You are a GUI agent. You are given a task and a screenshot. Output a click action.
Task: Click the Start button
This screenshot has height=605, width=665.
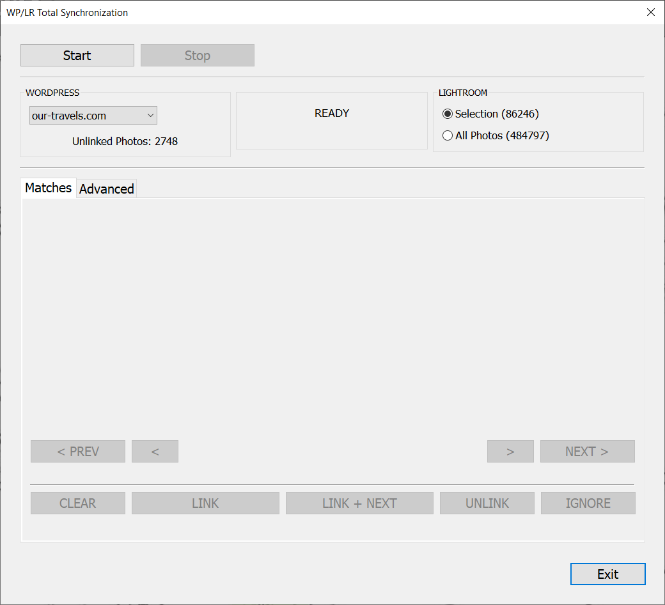pyautogui.click(x=77, y=56)
